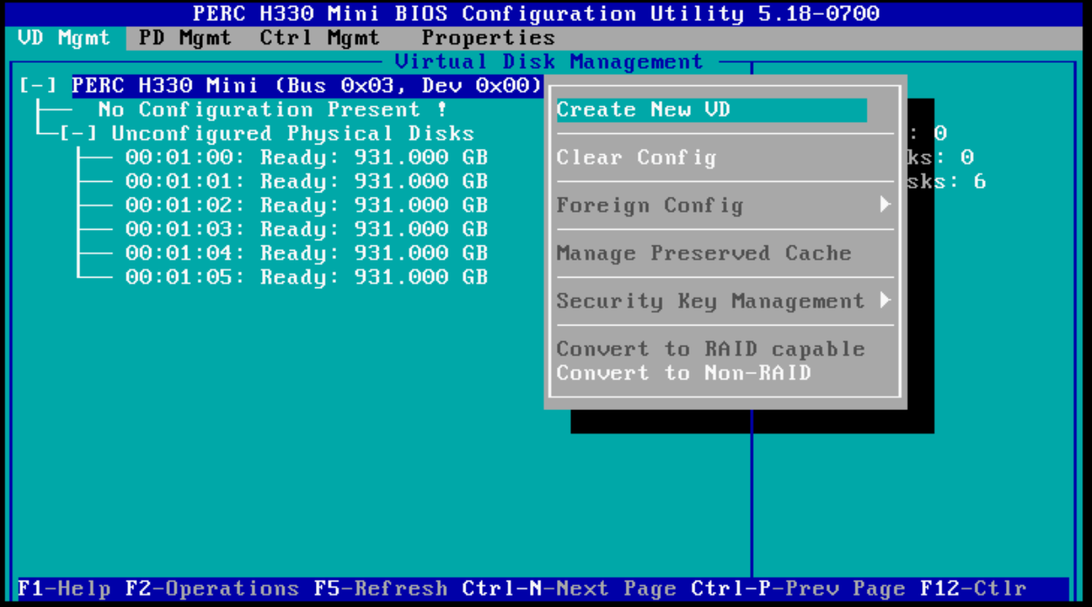Select the No Configuration Present entry
1092x607 pixels.
tap(273, 110)
